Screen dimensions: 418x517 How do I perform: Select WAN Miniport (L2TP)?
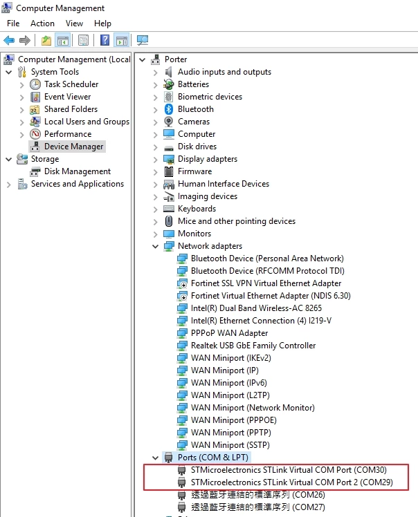click(x=230, y=395)
